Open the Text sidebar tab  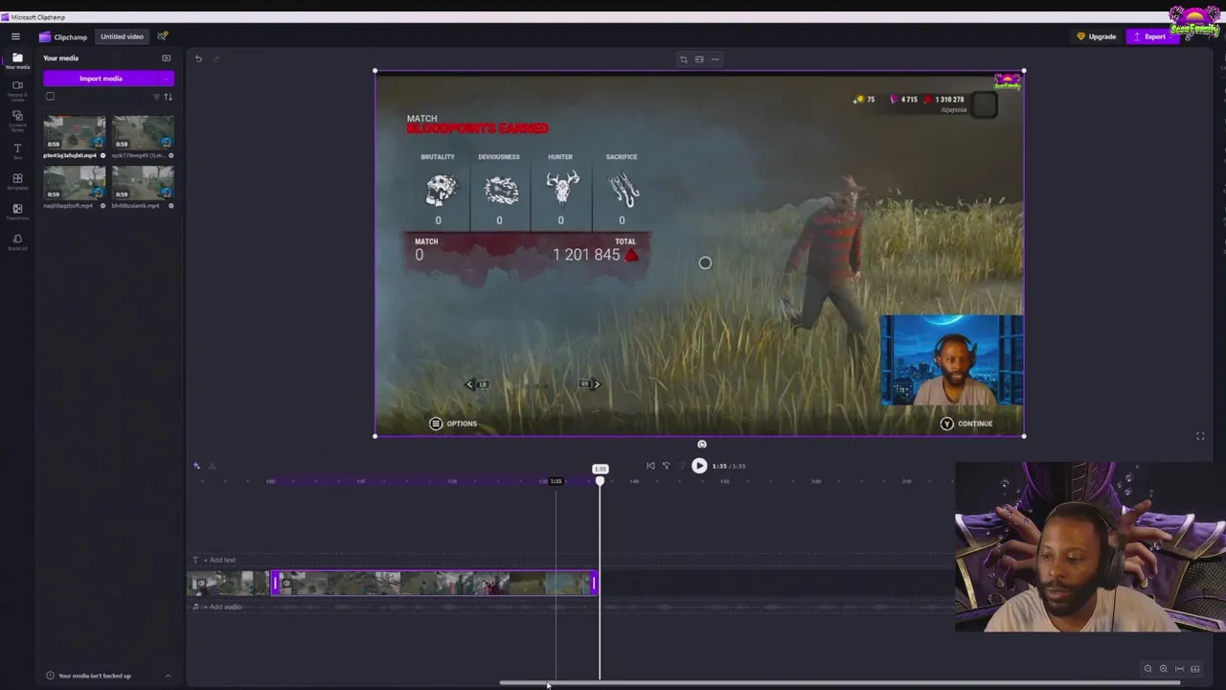(17, 151)
